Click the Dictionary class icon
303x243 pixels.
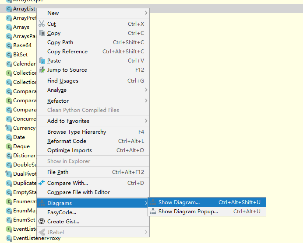pyautogui.click(x=9, y=156)
